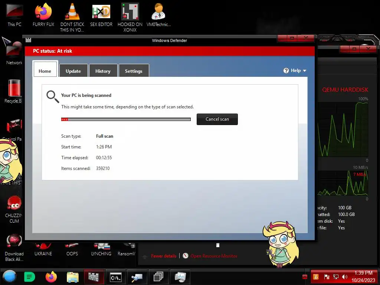Click the Start orb on the taskbar
Screen dimensions: 380x285
point(10,277)
